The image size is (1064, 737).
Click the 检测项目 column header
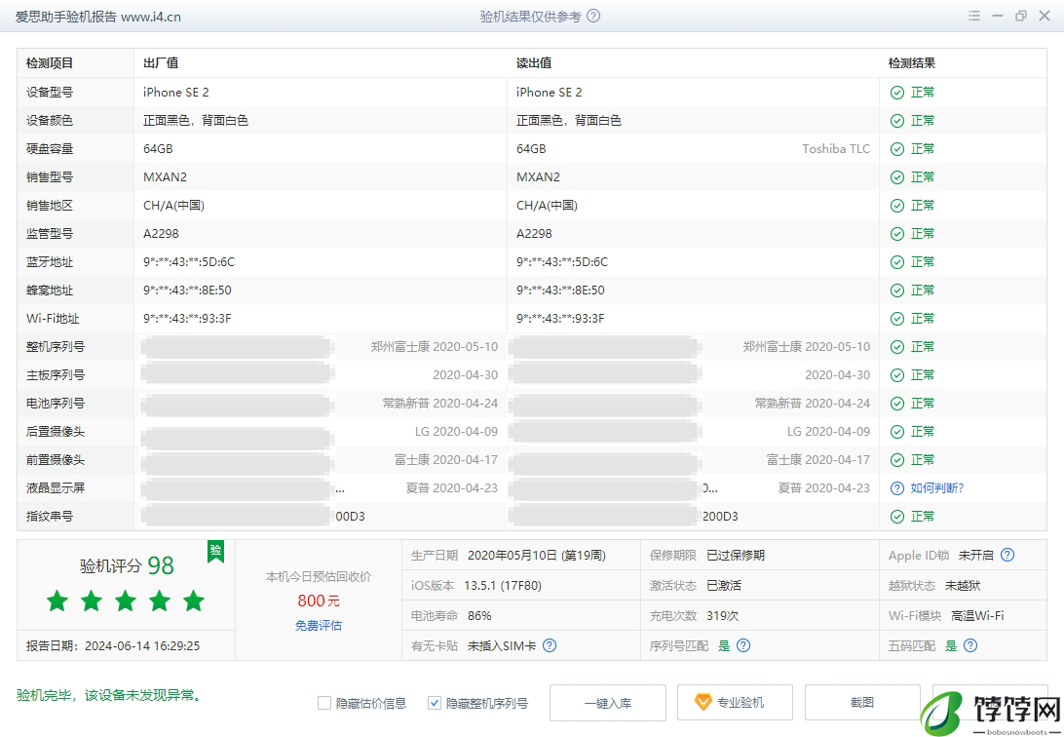(50, 63)
